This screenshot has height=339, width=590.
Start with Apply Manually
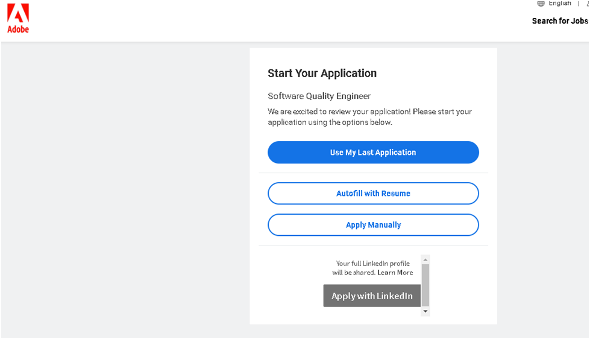(373, 225)
